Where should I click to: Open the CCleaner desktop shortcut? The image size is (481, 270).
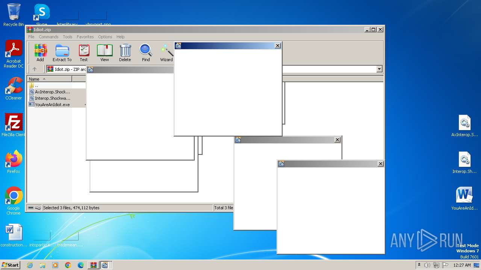[x=14, y=88]
